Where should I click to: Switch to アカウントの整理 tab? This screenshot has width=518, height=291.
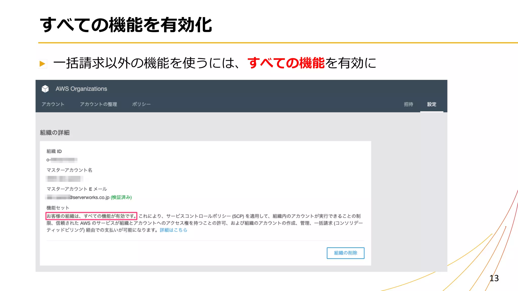[x=98, y=104]
